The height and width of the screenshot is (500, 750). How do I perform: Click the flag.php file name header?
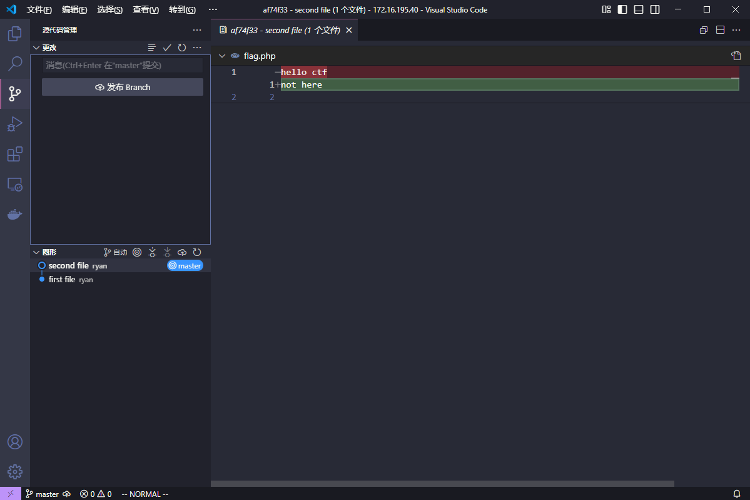pos(260,56)
